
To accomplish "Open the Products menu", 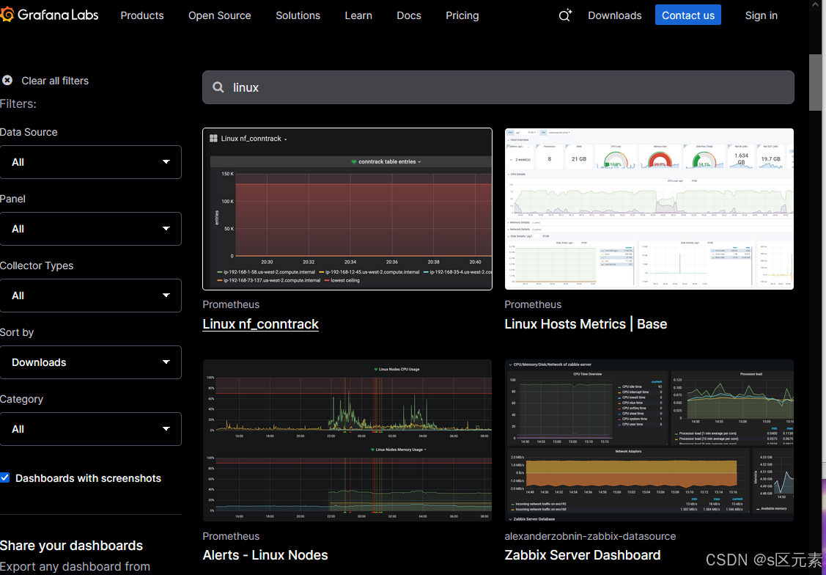I will pos(142,16).
